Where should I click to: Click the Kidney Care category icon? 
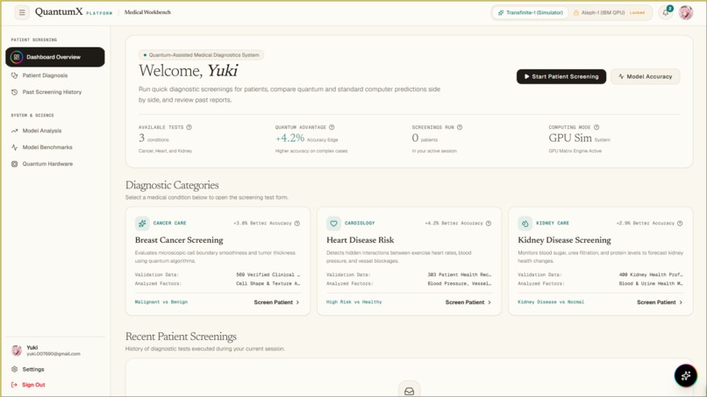coord(525,223)
